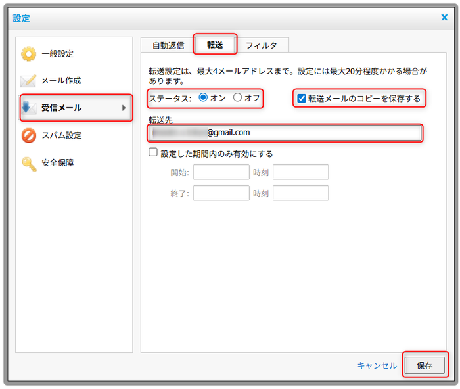Expand the 受信メール submenu arrow
Viewport: 460px width, 389px height.
pos(124,108)
